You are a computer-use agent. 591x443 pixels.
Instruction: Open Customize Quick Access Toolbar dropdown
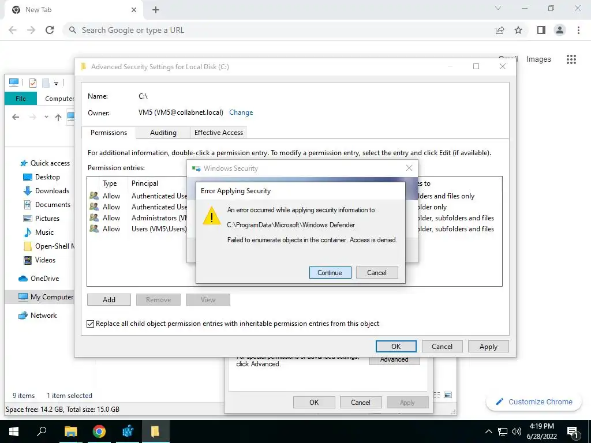(56, 83)
